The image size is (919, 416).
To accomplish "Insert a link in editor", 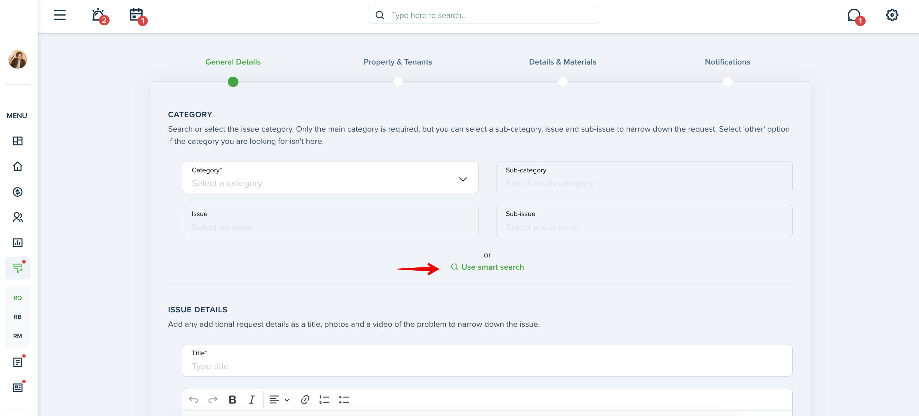I will click(305, 400).
